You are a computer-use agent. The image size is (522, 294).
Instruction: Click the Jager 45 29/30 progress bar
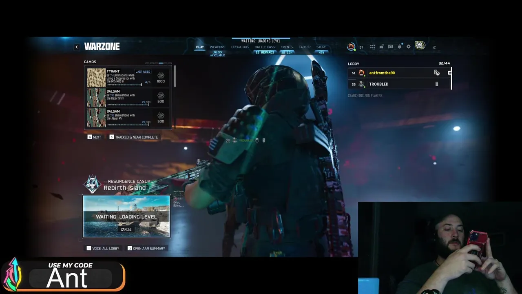128,125
